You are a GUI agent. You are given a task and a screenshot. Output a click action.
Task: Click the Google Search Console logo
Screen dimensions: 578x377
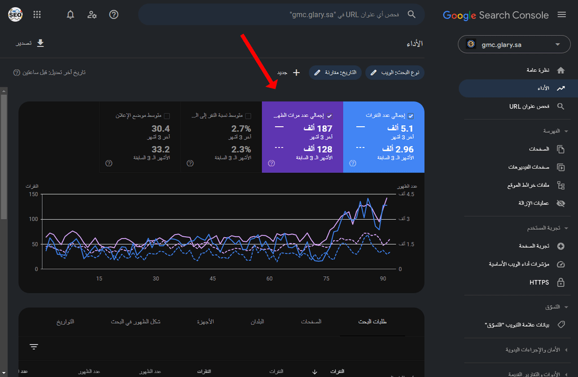point(496,15)
